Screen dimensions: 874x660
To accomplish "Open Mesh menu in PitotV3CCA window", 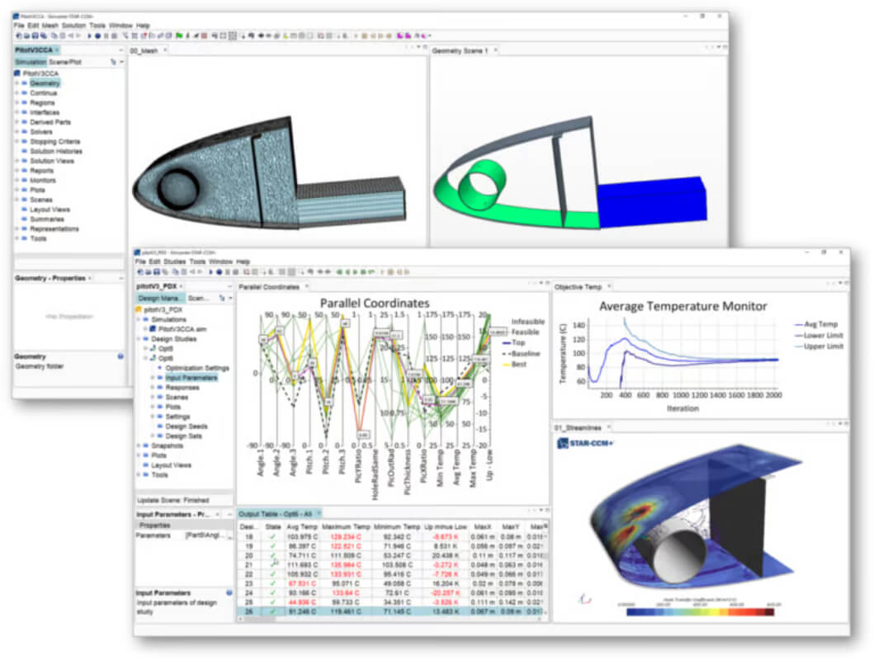I will 50,26.
